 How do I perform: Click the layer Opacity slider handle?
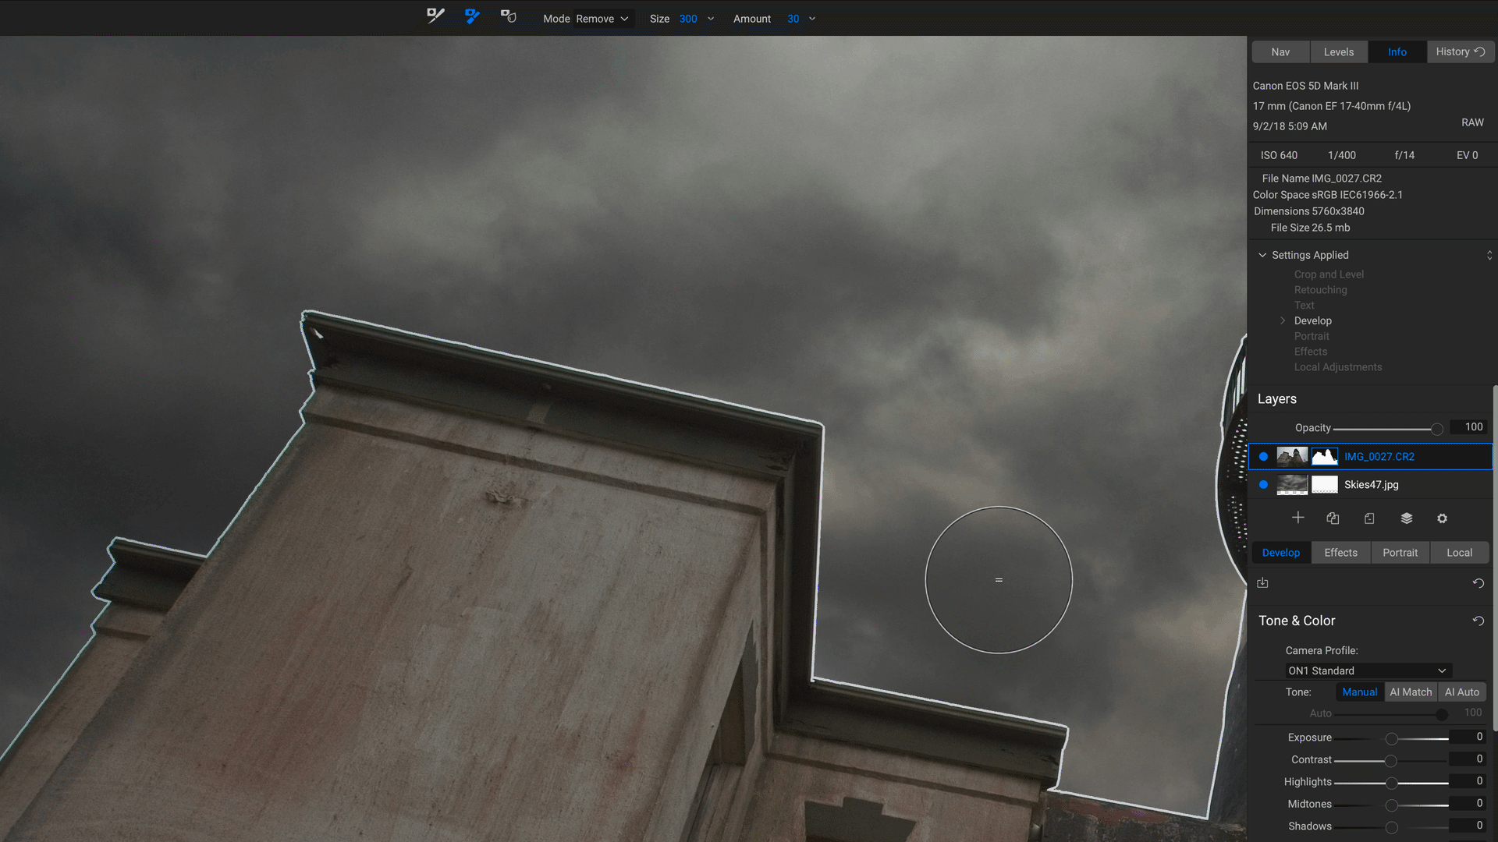(x=1436, y=429)
